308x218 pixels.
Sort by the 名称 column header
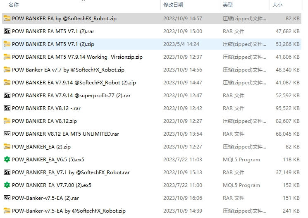click(14, 5)
